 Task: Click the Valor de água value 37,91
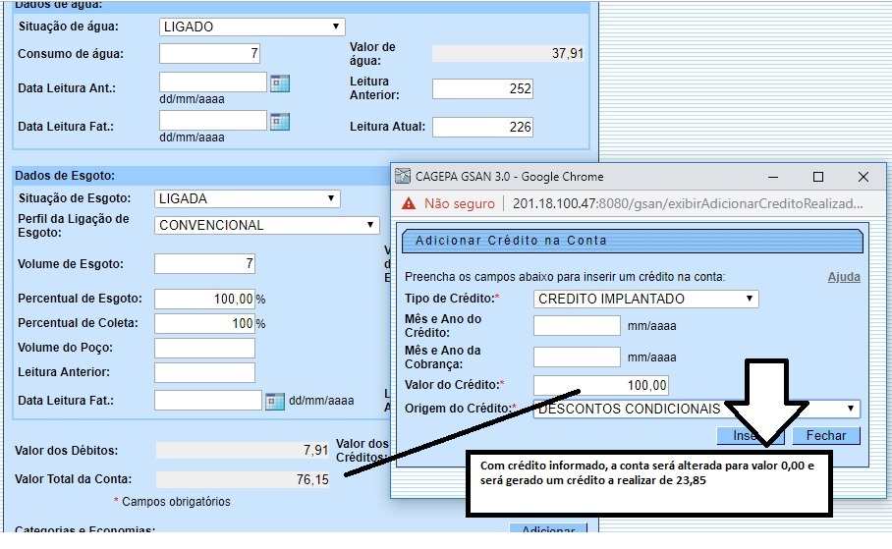tap(509, 53)
